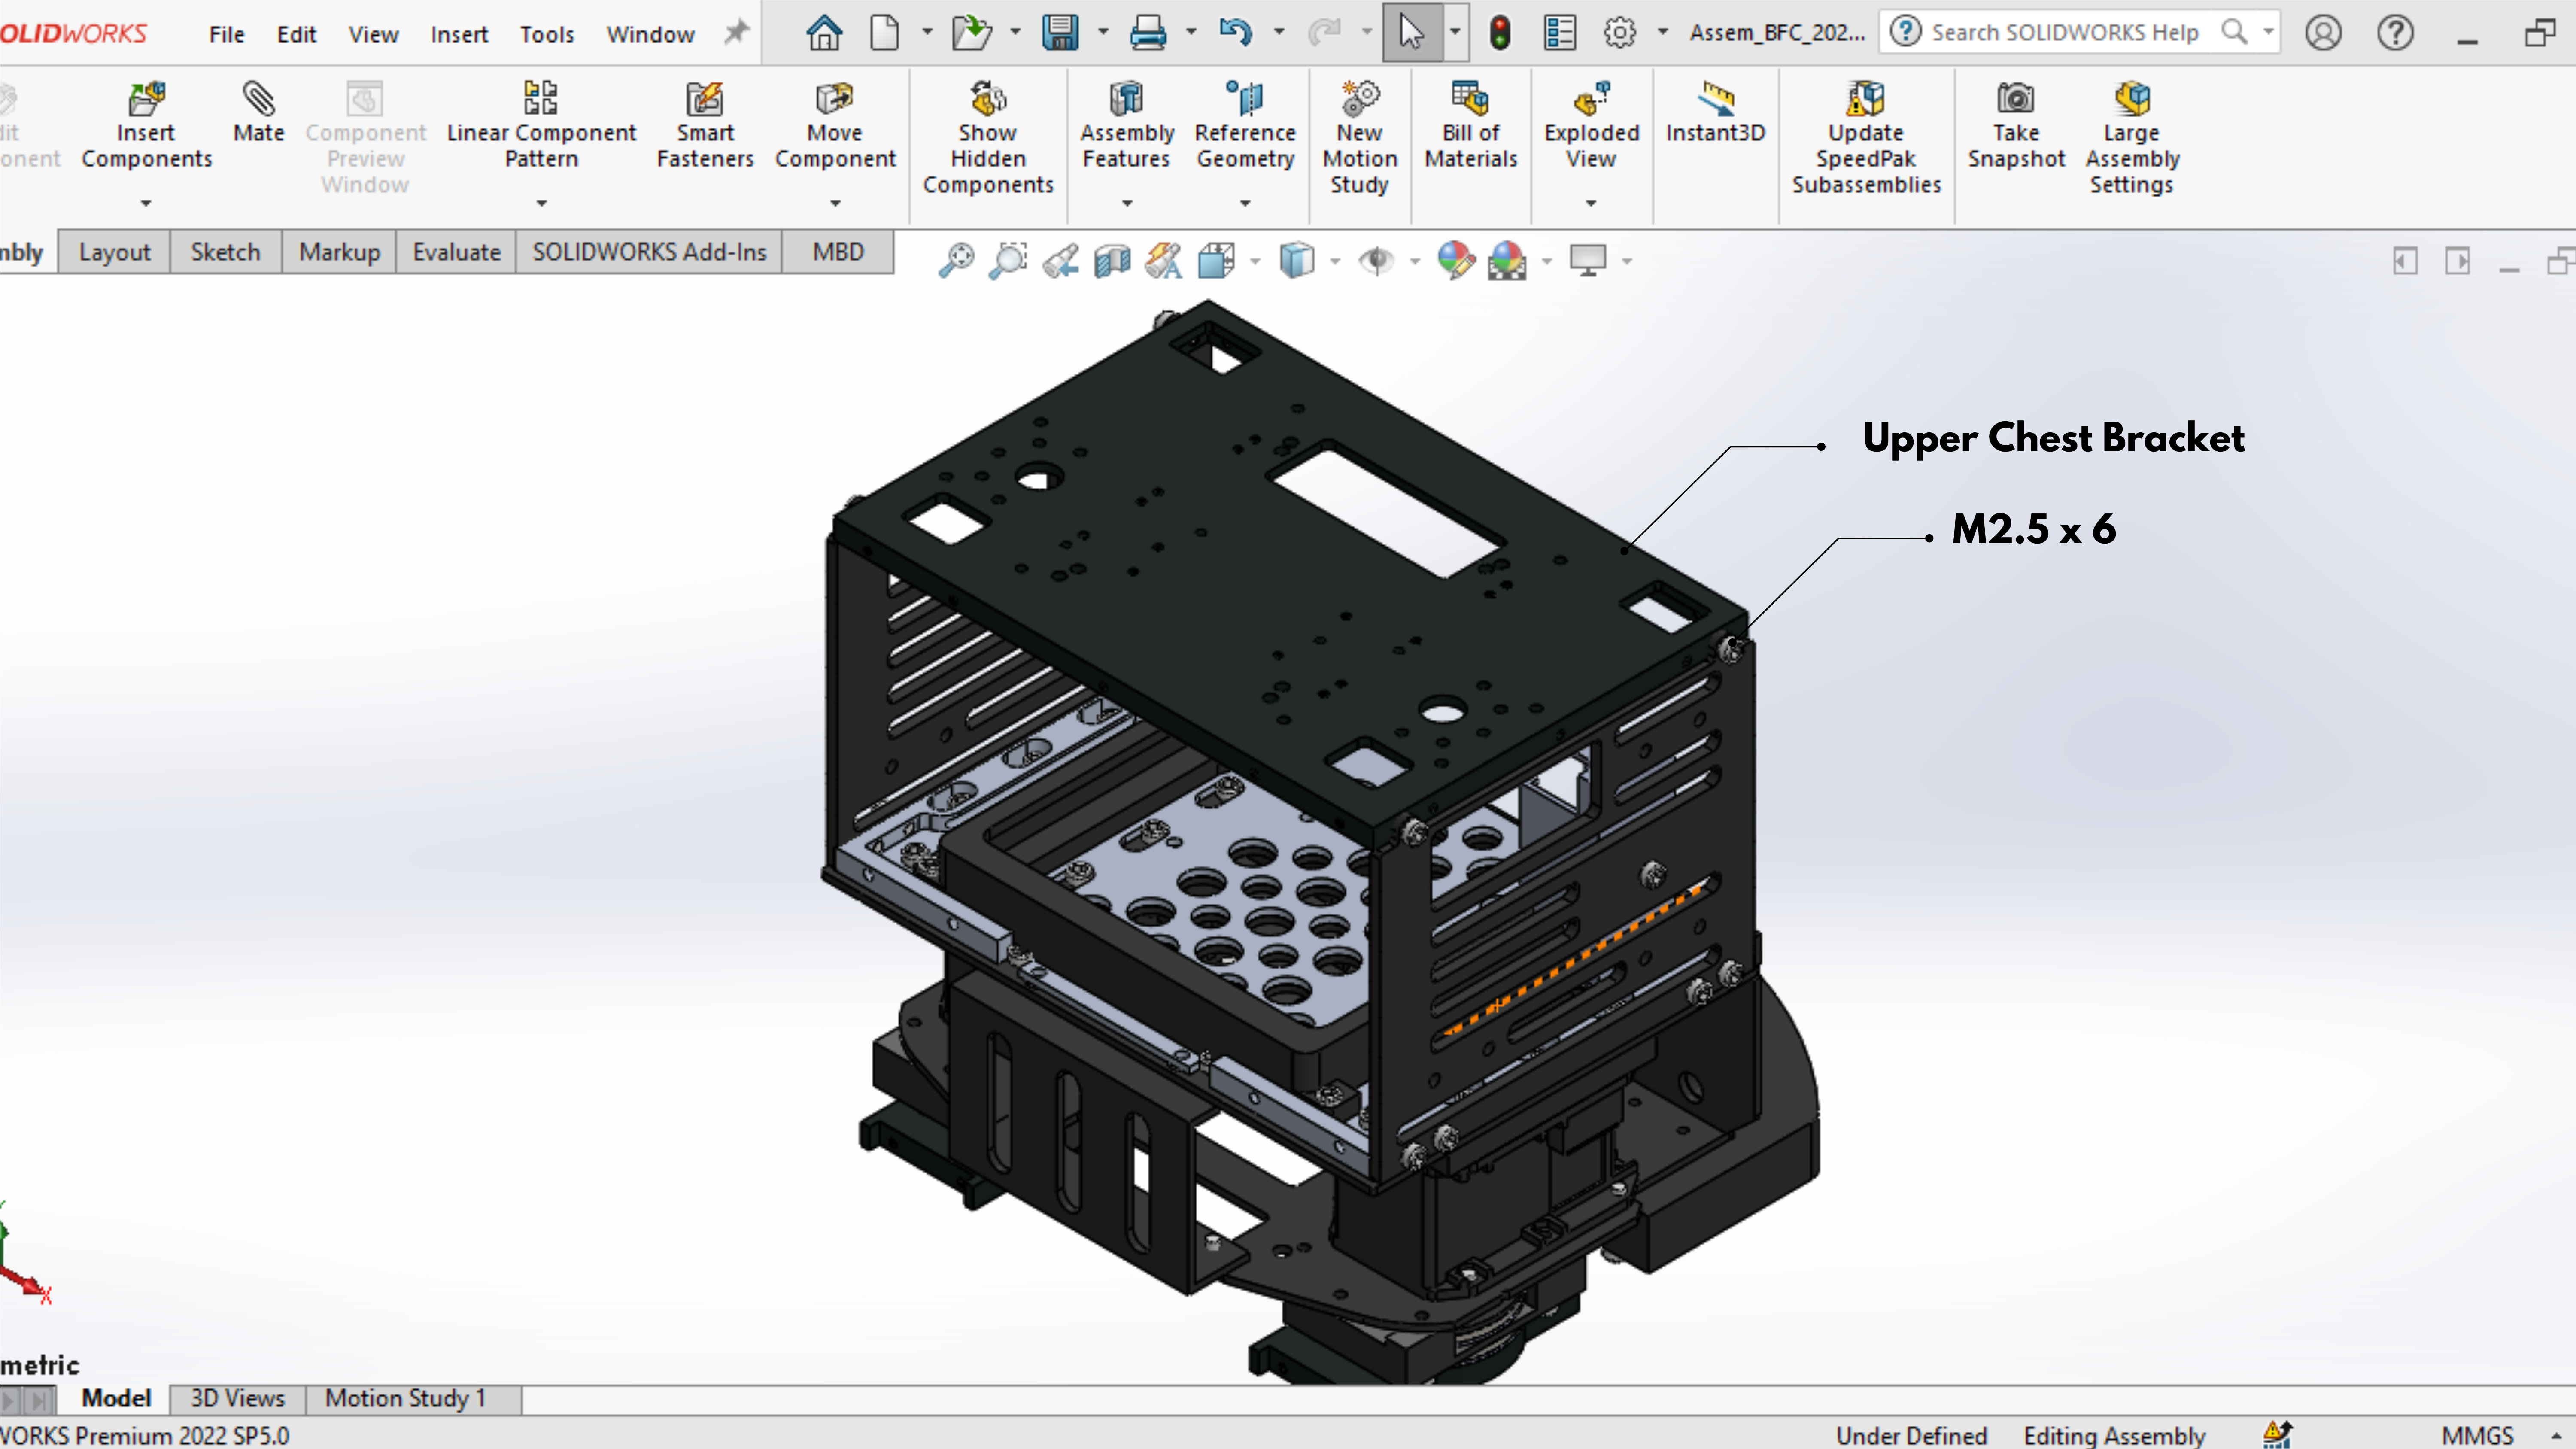Screen dimensions: 2576x1449
Task: Open the Smart Fasteners tool
Action: [705, 125]
